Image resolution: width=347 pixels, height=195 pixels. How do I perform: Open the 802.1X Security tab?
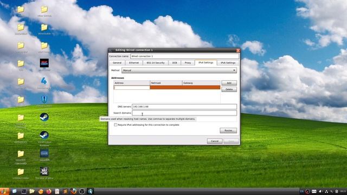[156, 63]
